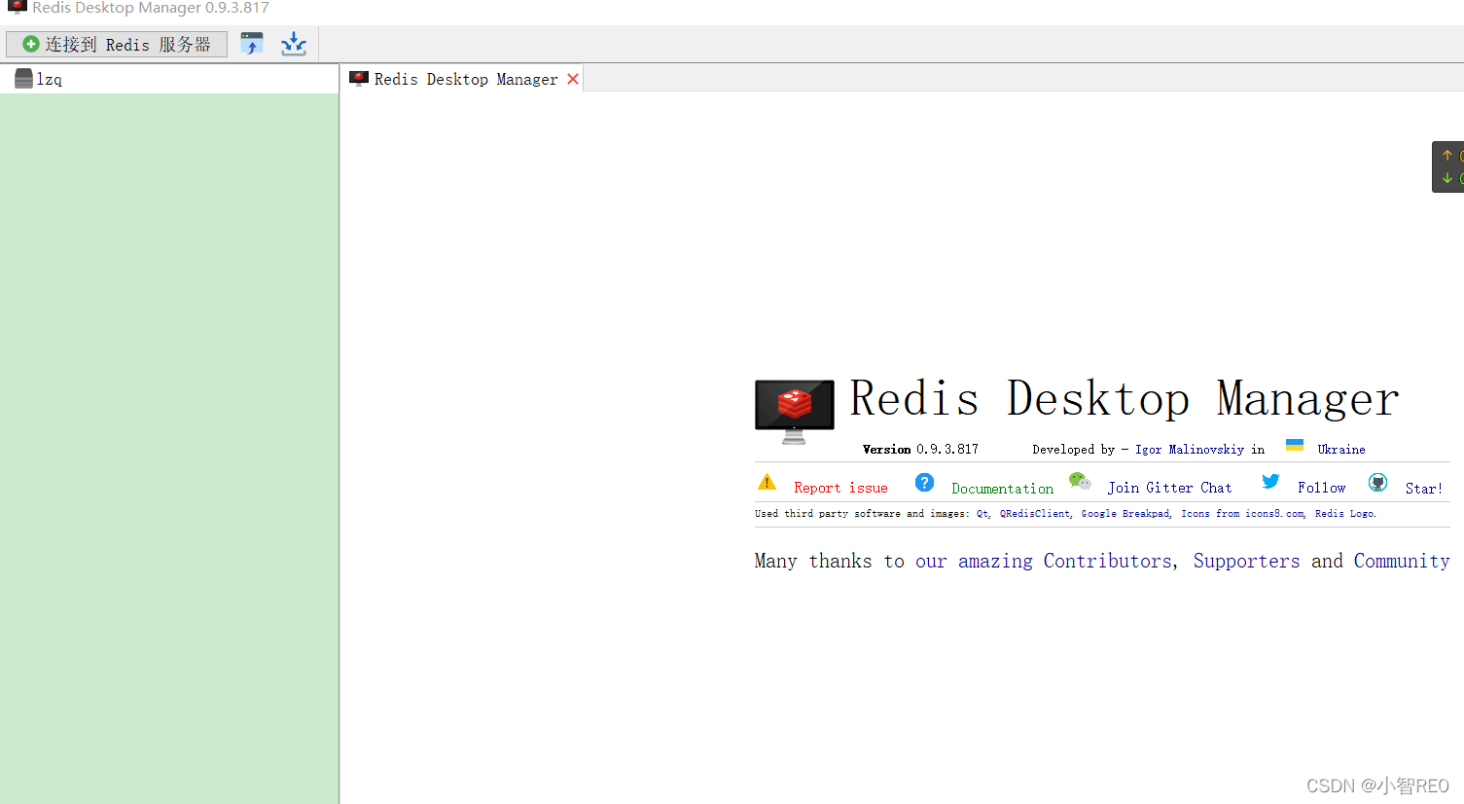Open the Igor Malinovskiy developer link

[1189, 450]
